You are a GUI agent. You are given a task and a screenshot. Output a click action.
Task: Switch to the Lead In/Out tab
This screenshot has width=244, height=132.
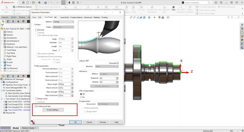point(64,17)
